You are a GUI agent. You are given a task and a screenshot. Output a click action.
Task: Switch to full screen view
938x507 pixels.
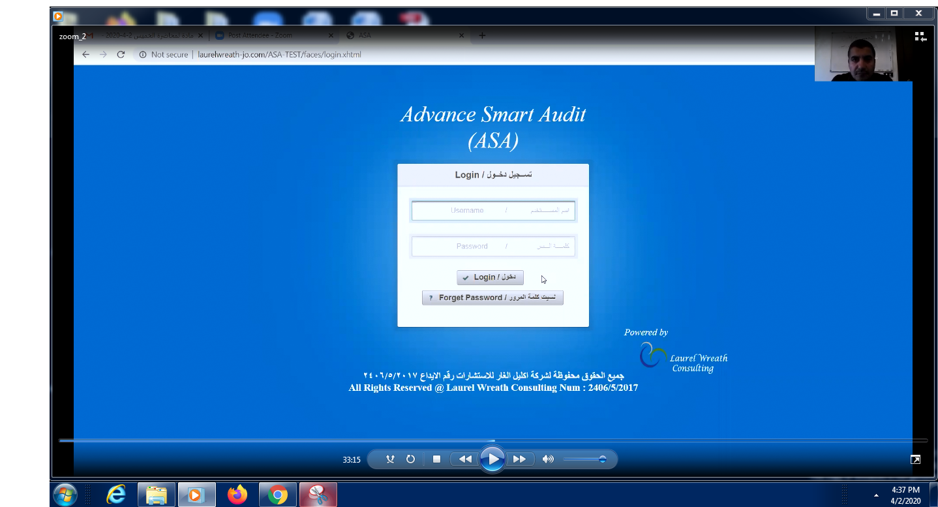(x=916, y=459)
